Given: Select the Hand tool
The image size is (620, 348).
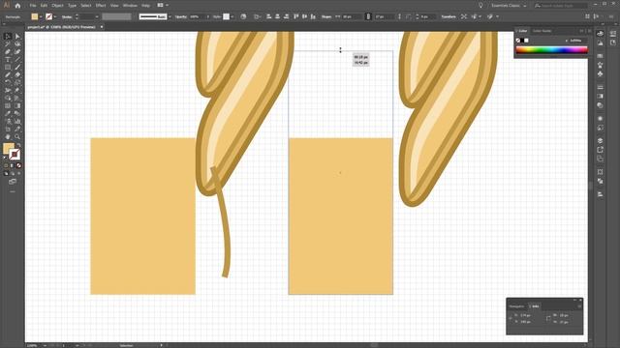Looking at the screenshot, I should point(8,136).
